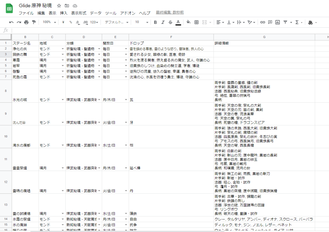329x232 pixels.
Task: Open the text color picker
Action: (x=178, y=22)
